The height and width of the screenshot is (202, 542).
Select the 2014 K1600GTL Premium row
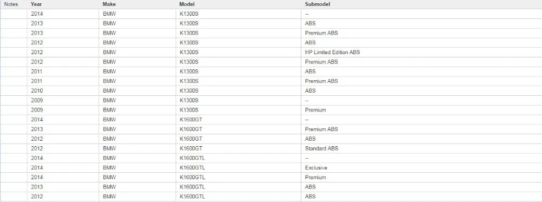[x=271, y=178]
